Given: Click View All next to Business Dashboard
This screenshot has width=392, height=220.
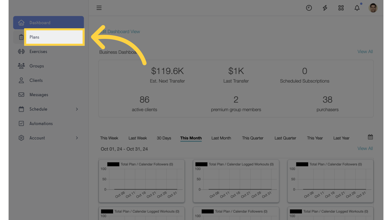Looking at the screenshot, I should [365, 52].
